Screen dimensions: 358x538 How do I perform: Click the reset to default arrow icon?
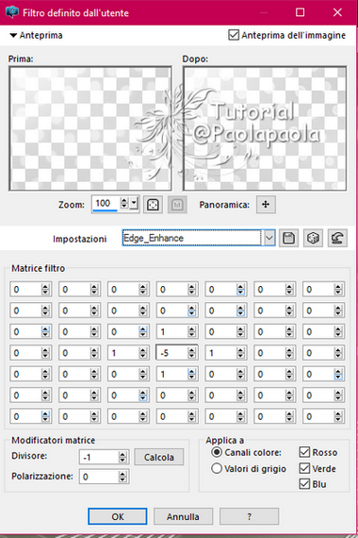pyautogui.click(x=337, y=238)
